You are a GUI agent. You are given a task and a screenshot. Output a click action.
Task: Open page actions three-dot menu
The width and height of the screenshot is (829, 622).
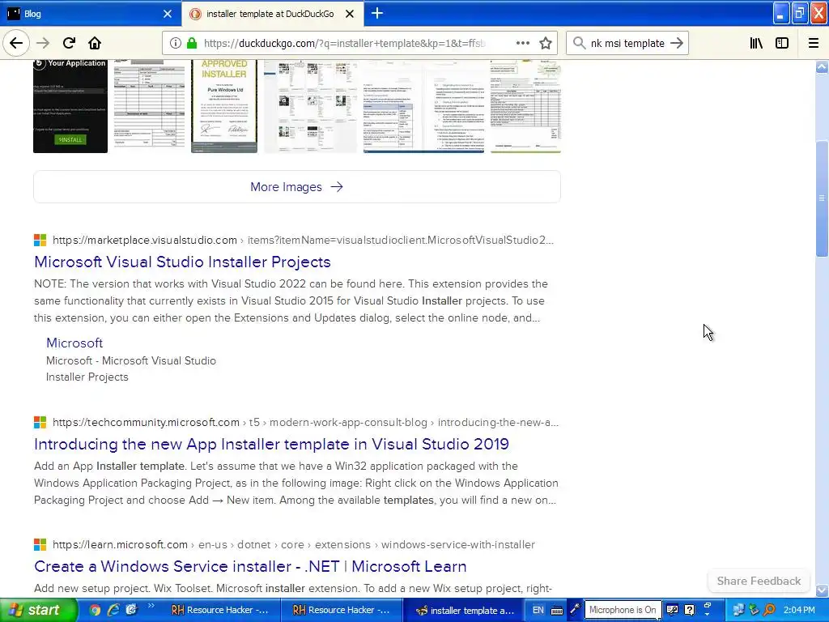tap(522, 43)
